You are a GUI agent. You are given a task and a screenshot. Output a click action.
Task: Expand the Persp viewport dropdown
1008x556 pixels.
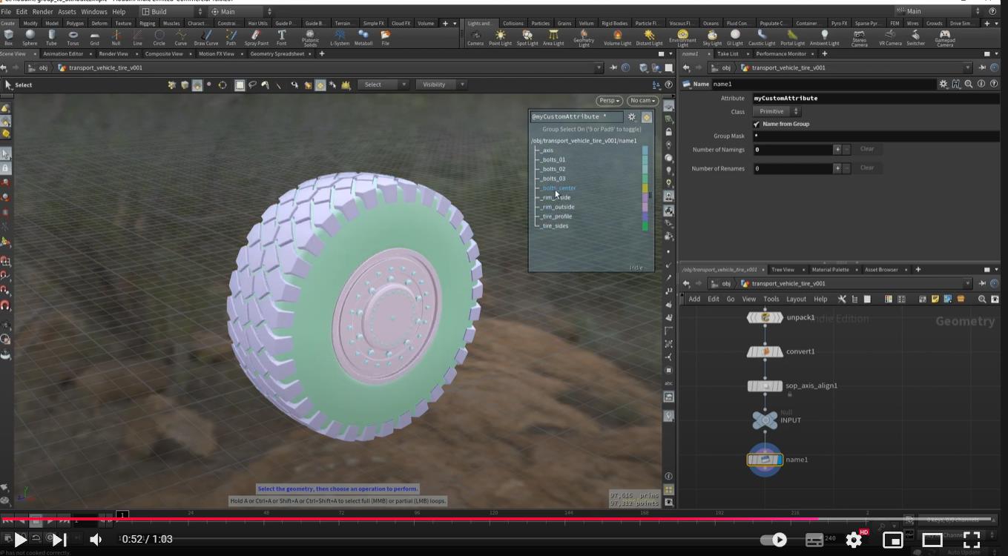tap(608, 101)
